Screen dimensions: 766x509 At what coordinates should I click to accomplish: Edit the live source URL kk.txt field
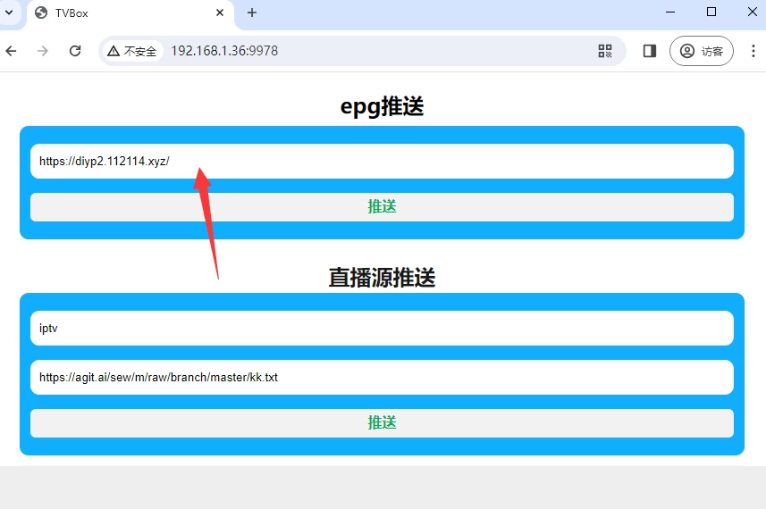click(x=382, y=377)
